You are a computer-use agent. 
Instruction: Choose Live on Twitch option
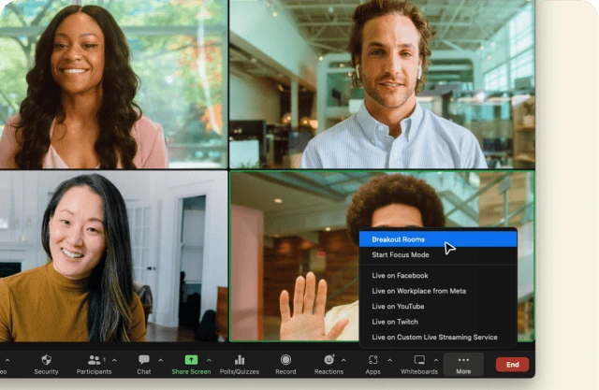pos(395,322)
